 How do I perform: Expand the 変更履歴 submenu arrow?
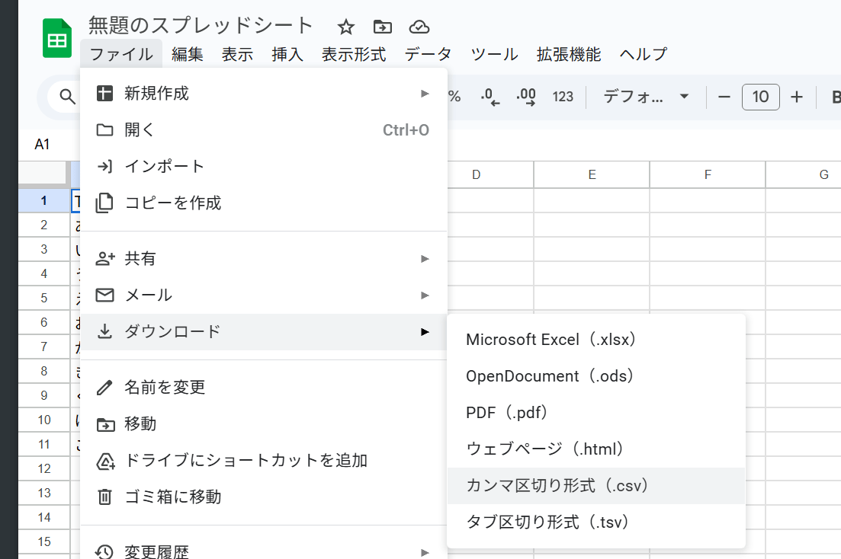[425, 552]
